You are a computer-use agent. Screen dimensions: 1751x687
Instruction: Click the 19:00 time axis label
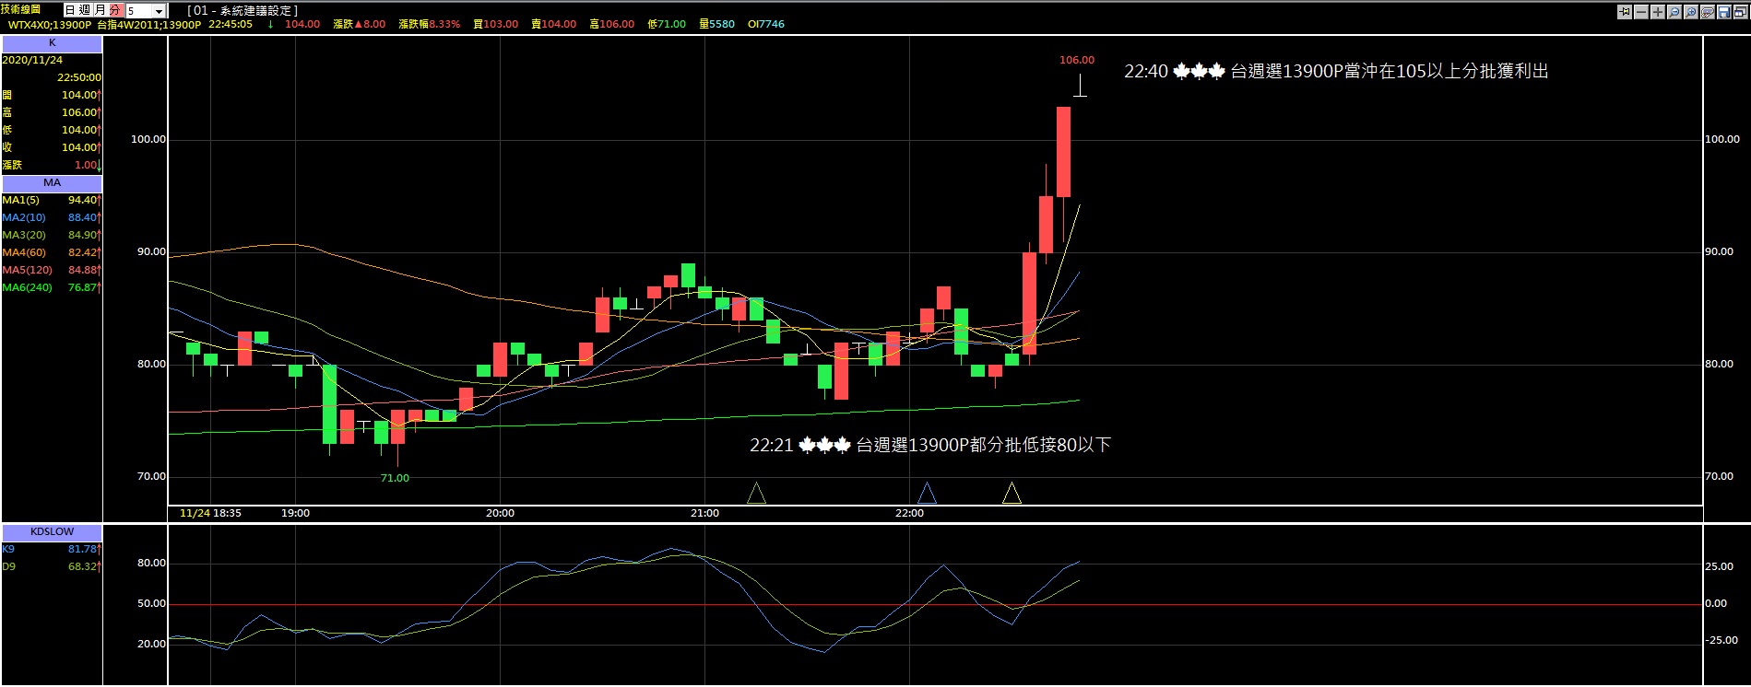(295, 513)
